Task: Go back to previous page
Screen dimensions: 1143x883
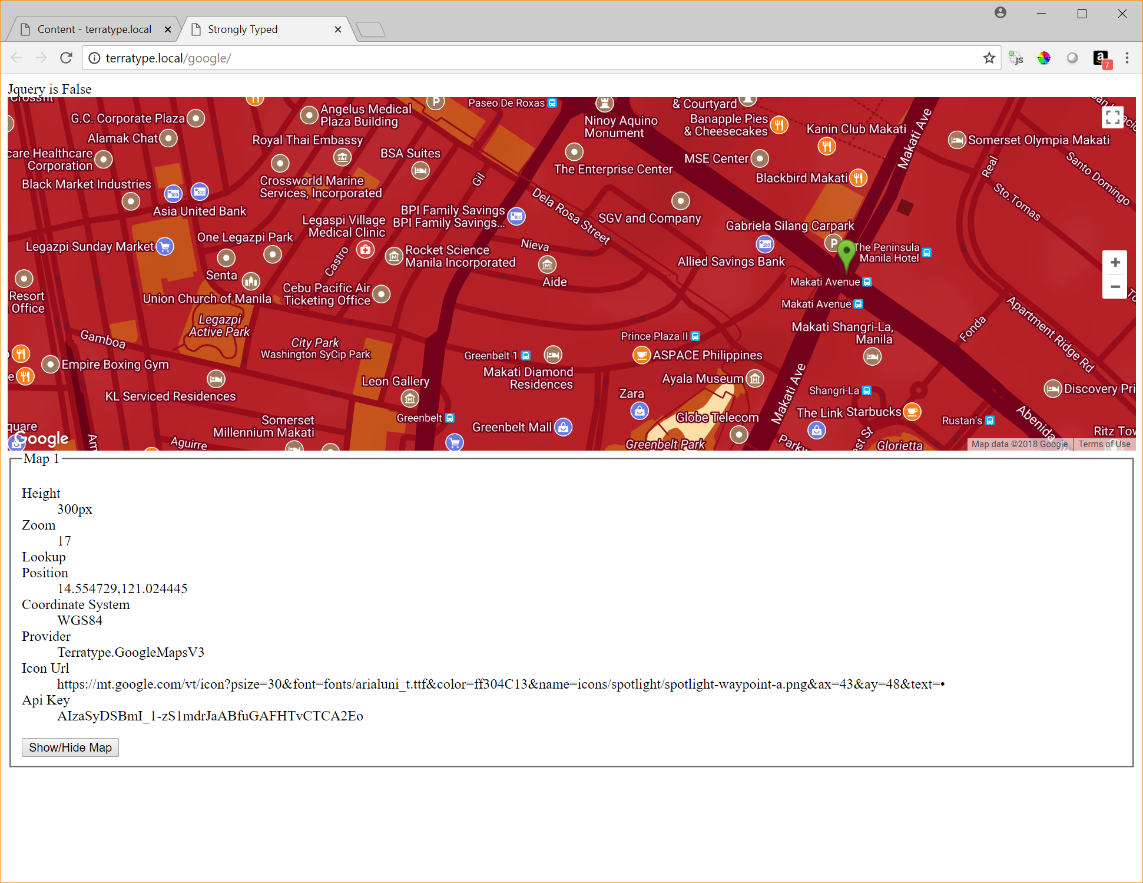Action: (17, 58)
